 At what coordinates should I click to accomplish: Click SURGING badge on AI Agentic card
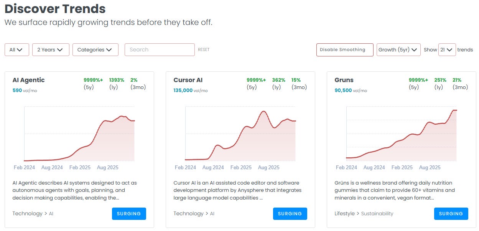129,214
